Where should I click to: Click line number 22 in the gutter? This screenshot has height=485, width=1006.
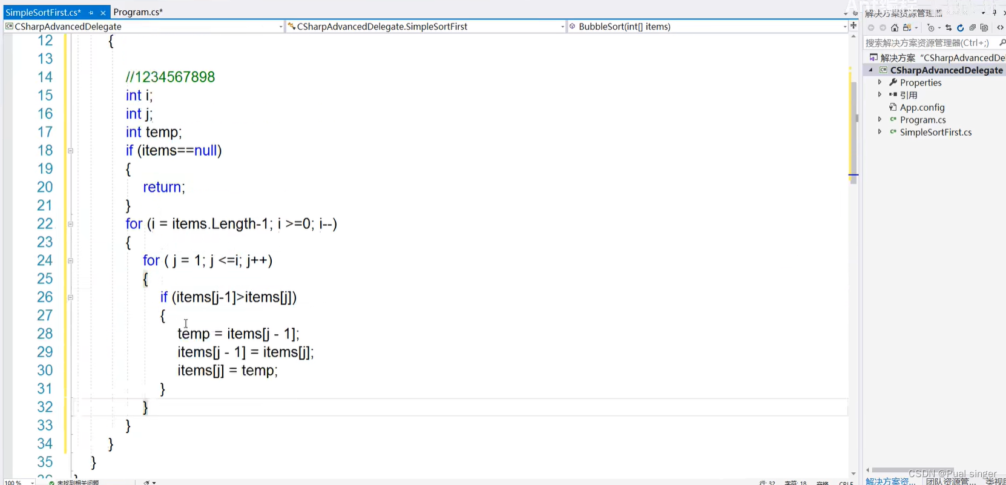[45, 224]
